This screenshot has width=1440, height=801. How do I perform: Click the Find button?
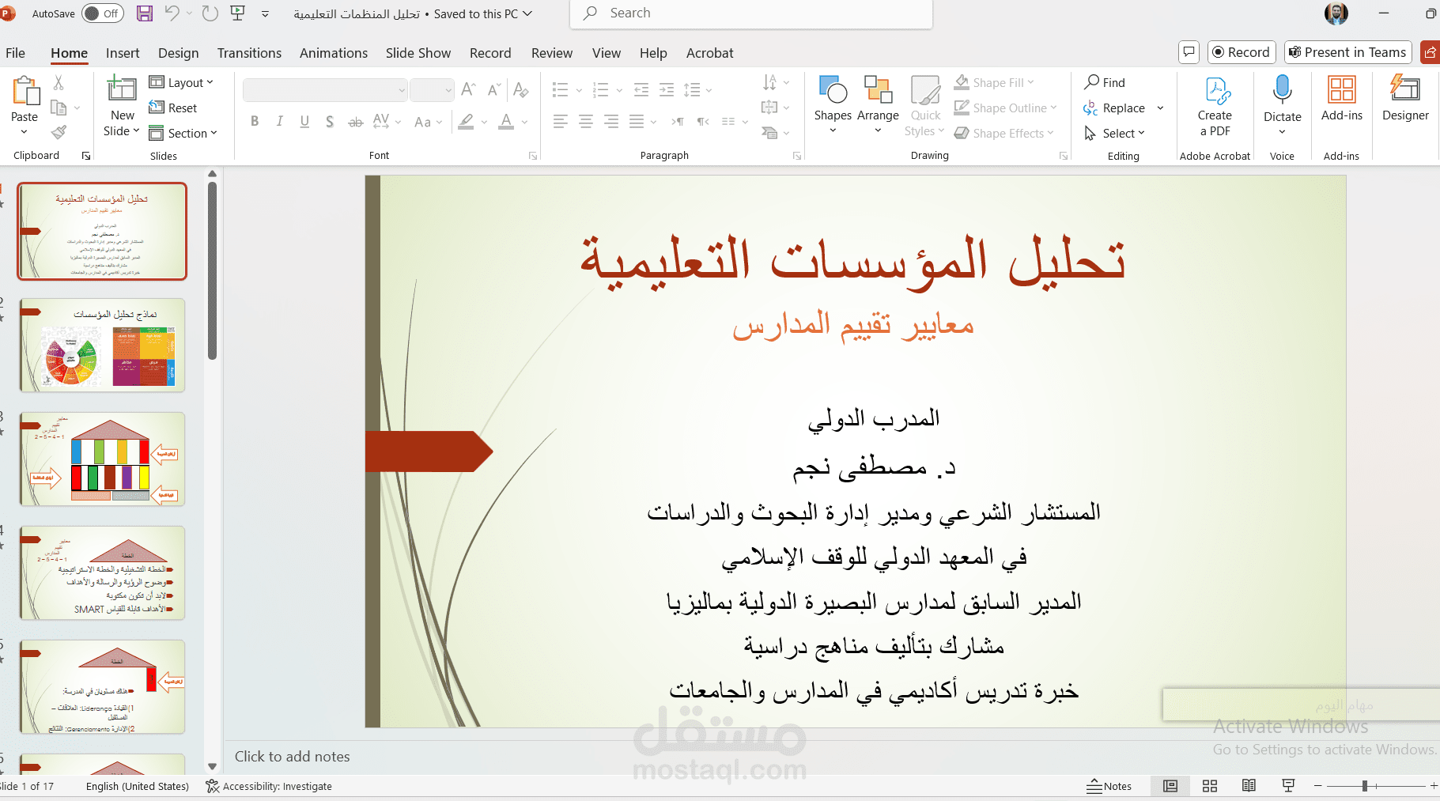click(1105, 82)
